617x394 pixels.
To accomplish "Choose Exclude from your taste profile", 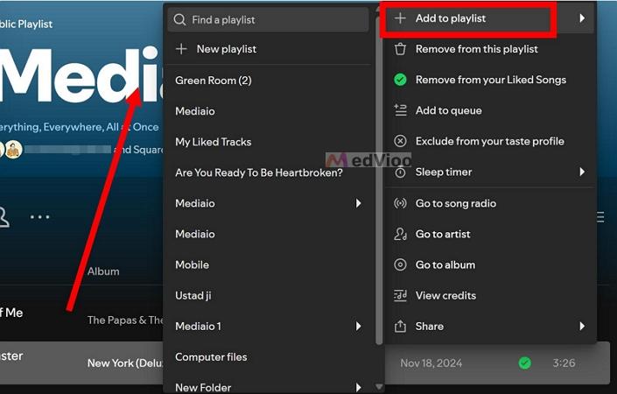I will [x=489, y=141].
